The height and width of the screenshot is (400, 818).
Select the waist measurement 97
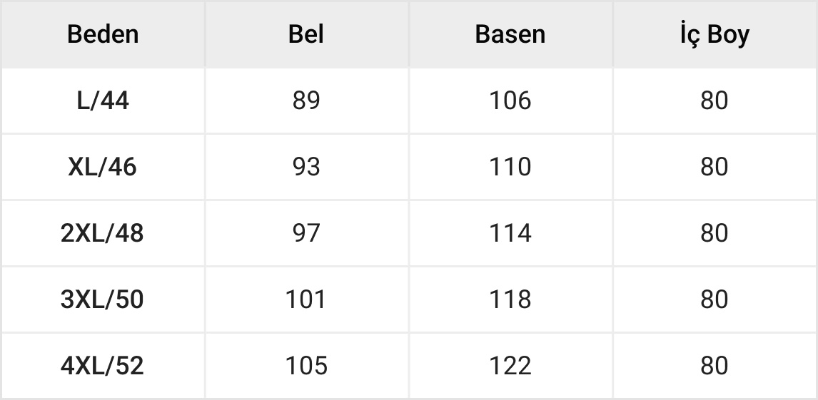pyautogui.click(x=306, y=233)
